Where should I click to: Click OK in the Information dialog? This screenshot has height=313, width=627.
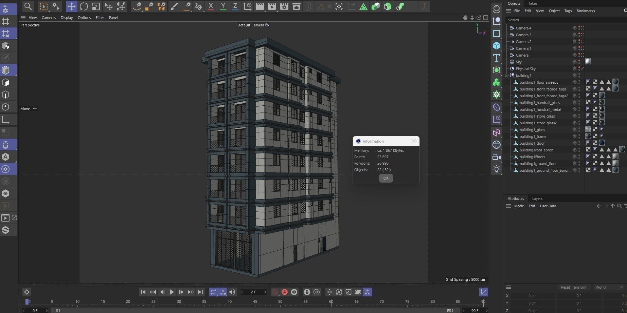point(386,178)
